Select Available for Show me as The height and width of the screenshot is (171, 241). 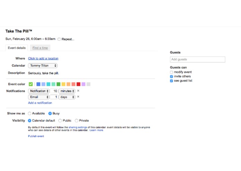coord(29,113)
